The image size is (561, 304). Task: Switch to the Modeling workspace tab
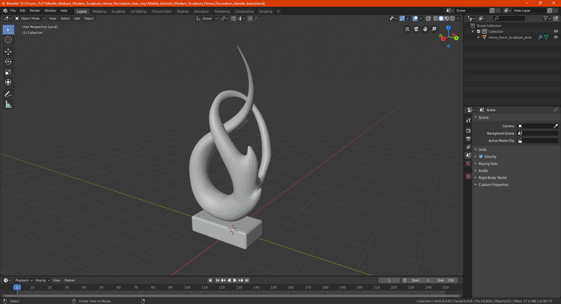[x=99, y=11]
